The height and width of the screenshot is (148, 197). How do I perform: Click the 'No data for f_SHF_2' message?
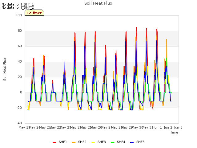(18, 7)
